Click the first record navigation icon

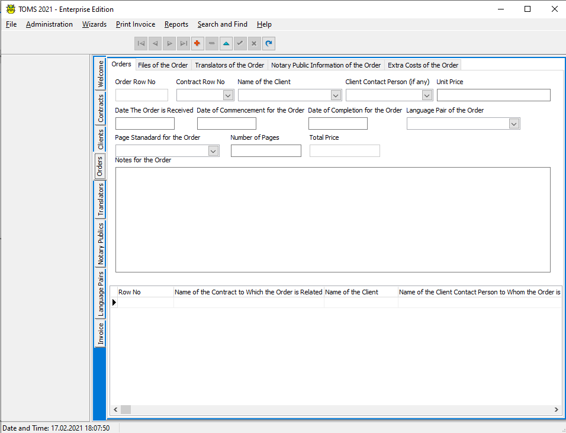coord(141,43)
